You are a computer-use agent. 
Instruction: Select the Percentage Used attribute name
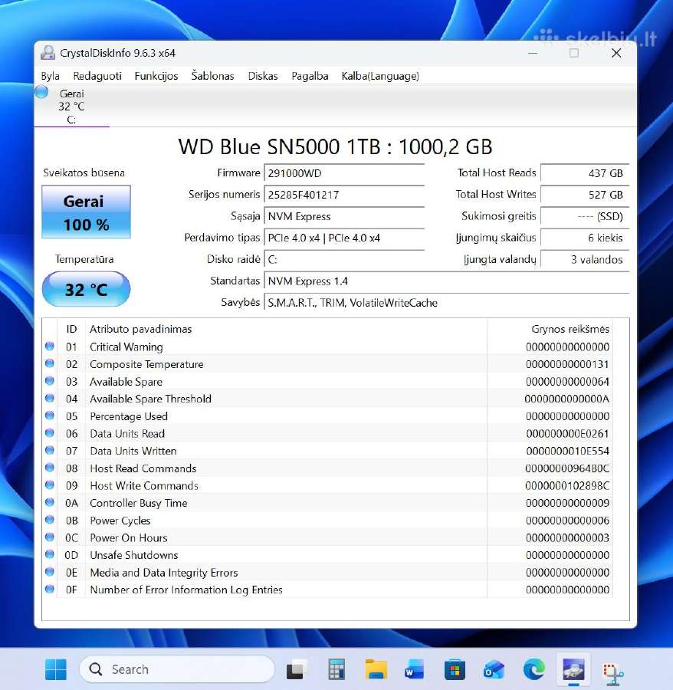click(129, 416)
